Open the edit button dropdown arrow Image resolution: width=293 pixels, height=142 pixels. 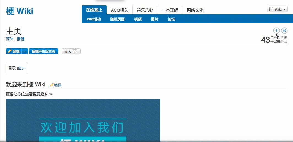pos(25,51)
